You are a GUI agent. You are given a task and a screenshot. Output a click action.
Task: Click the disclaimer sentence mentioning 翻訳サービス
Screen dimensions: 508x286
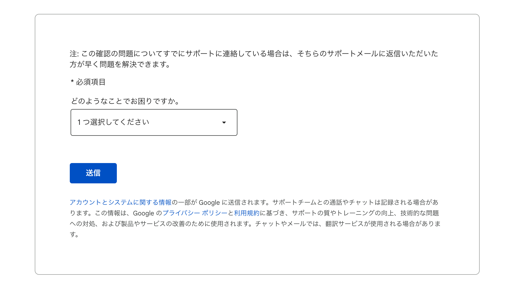(348, 224)
